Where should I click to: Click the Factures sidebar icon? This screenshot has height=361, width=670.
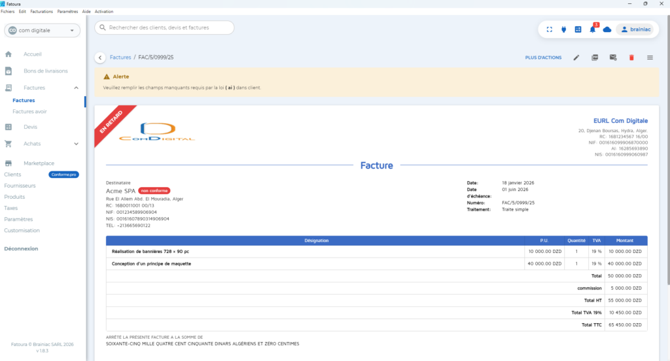click(9, 88)
